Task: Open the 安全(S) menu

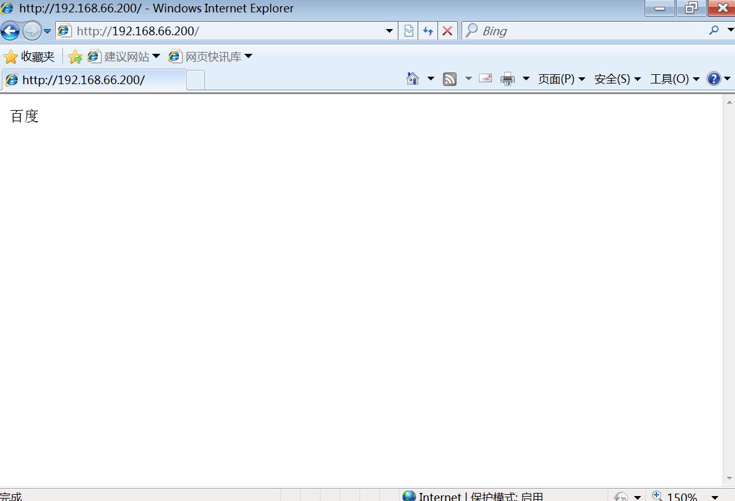Action: [x=617, y=79]
